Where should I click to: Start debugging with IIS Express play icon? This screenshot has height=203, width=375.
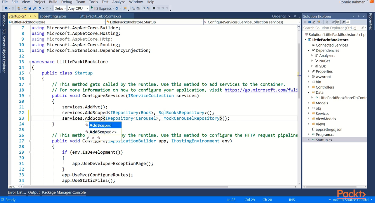coord(92,8)
